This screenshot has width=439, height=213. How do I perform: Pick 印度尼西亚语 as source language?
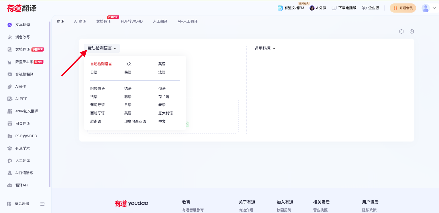click(135, 122)
